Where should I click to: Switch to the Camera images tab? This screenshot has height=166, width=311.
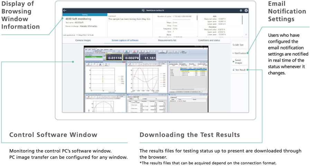tap(83, 40)
